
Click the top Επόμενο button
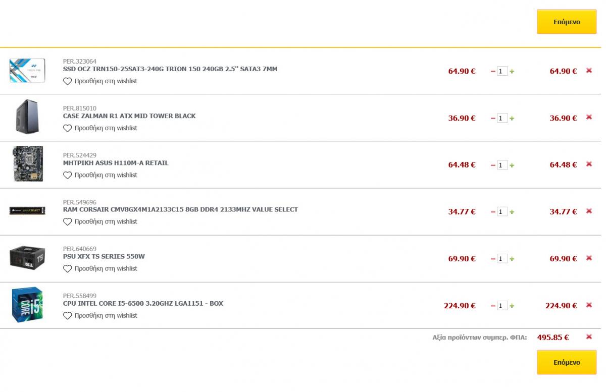coord(567,22)
